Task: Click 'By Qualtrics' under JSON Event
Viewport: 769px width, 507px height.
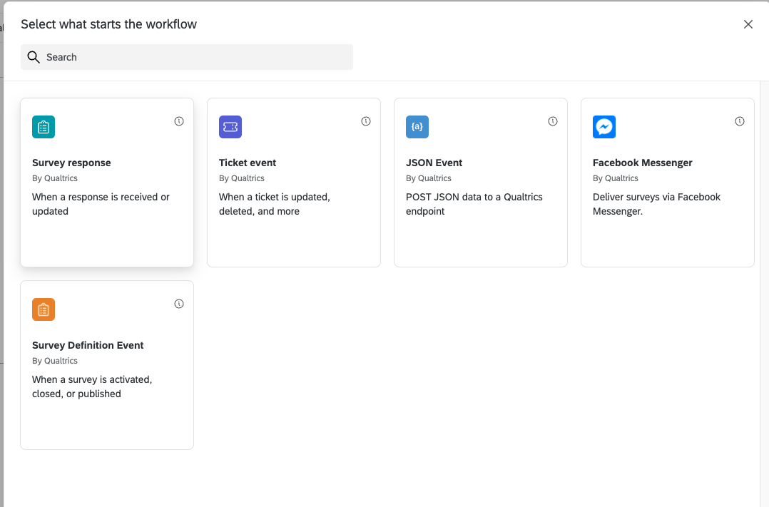Action: pyautogui.click(x=429, y=178)
